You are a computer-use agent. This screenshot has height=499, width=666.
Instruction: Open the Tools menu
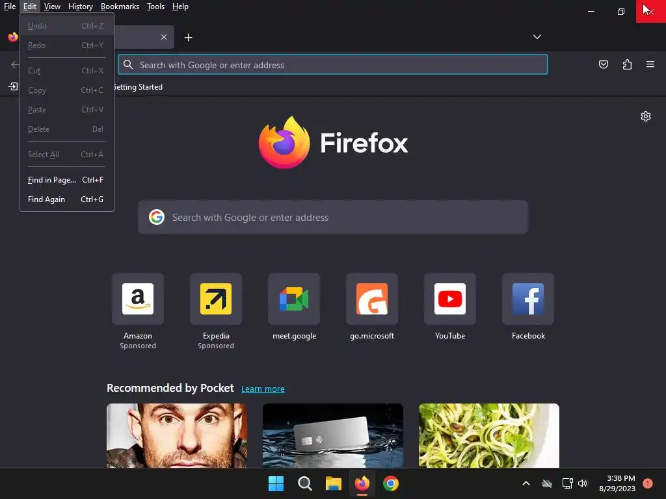tap(155, 6)
